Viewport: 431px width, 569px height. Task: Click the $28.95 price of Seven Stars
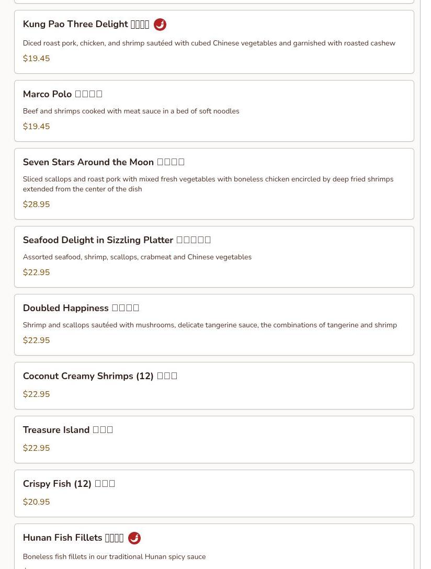tap(36, 204)
